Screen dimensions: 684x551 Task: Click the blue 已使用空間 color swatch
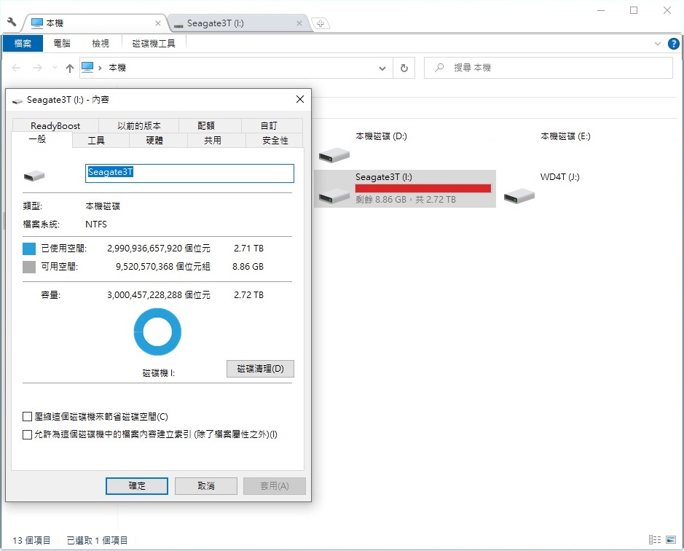point(29,249)
